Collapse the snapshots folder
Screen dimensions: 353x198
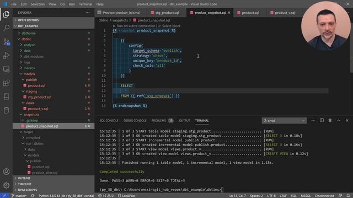[31, 114]
